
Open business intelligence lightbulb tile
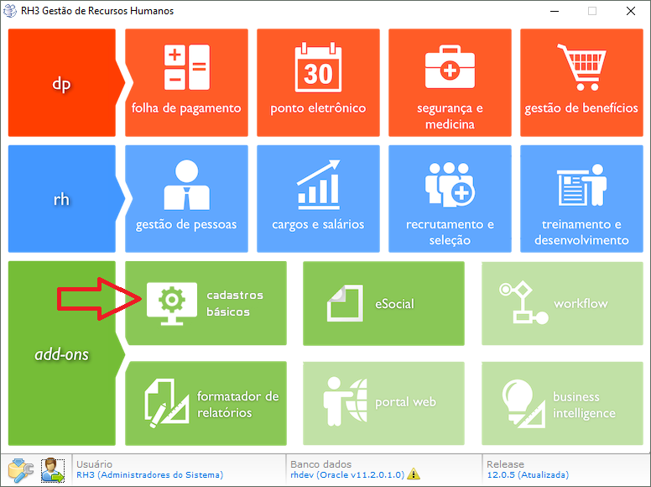tap(561, 403)
